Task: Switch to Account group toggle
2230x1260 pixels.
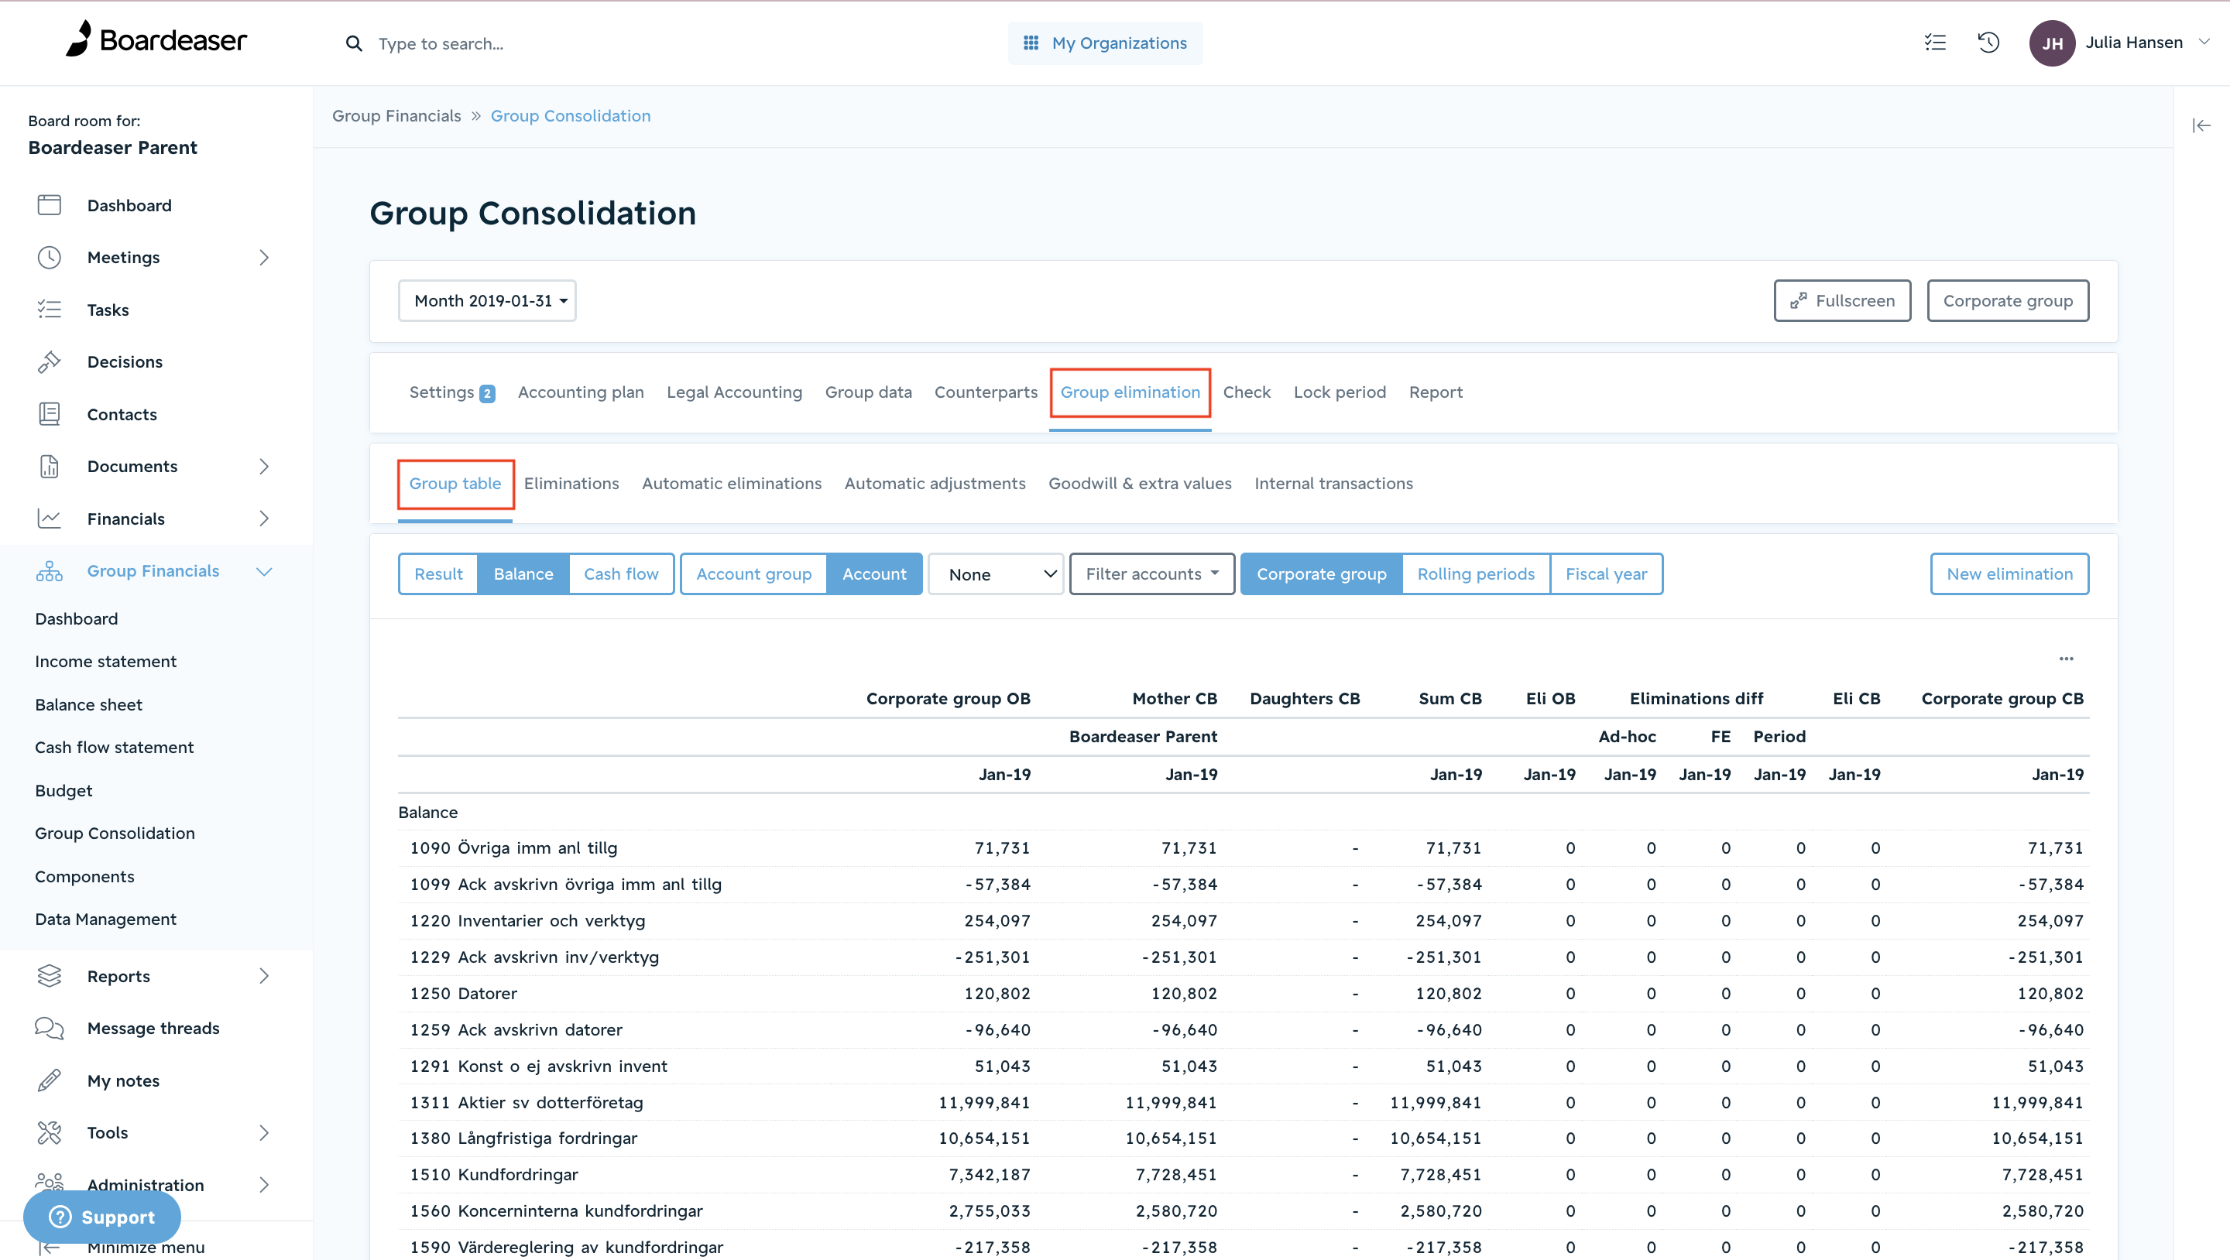Action: pos(753,574)
